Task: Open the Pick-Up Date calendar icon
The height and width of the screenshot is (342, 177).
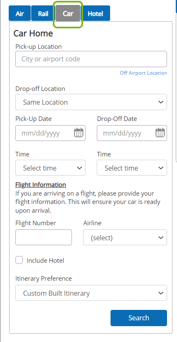Action: [79, 133]
